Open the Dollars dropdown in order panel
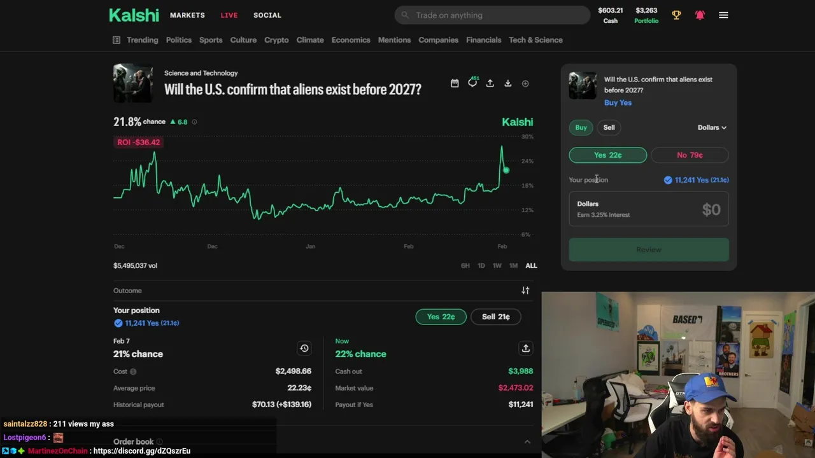This screenshot has width=815, height=458. (712, 127)
